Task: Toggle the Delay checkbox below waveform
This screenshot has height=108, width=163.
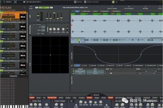Action: coord(126,40)
